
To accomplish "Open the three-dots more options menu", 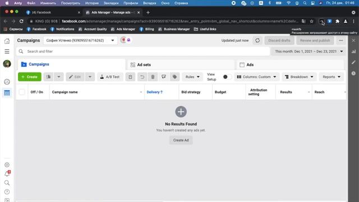I will [341, 40].
